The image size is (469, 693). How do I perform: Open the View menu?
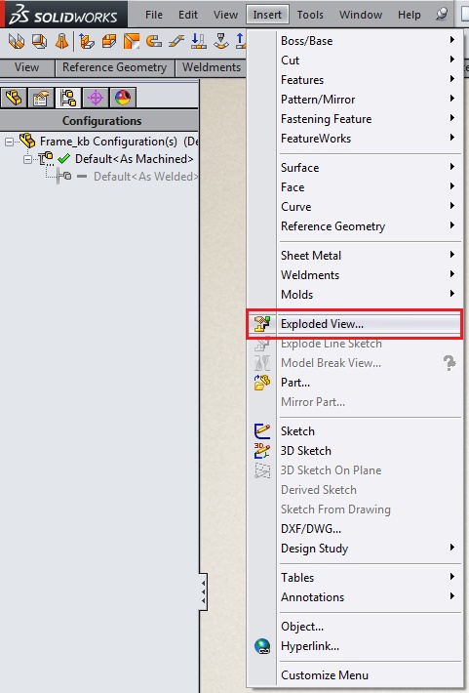pos(225,15)
